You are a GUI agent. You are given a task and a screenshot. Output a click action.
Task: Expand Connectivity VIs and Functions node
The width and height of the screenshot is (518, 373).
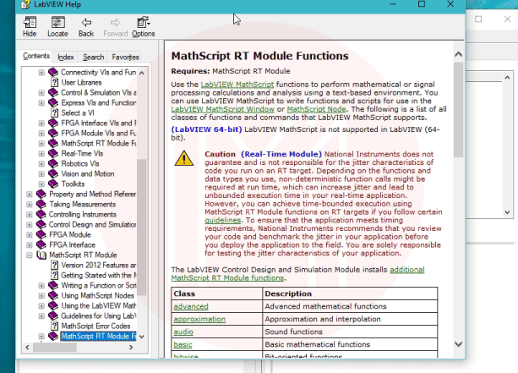point(41,73)
